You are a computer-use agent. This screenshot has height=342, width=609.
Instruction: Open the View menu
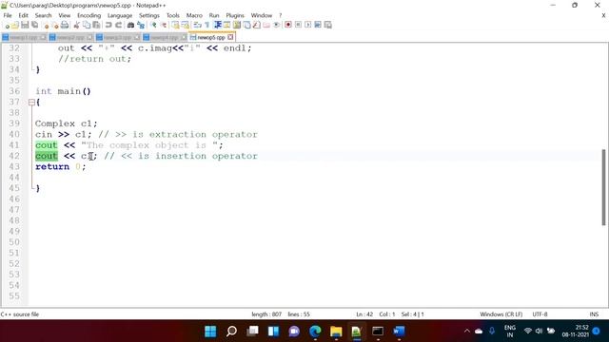click(65, 15)
